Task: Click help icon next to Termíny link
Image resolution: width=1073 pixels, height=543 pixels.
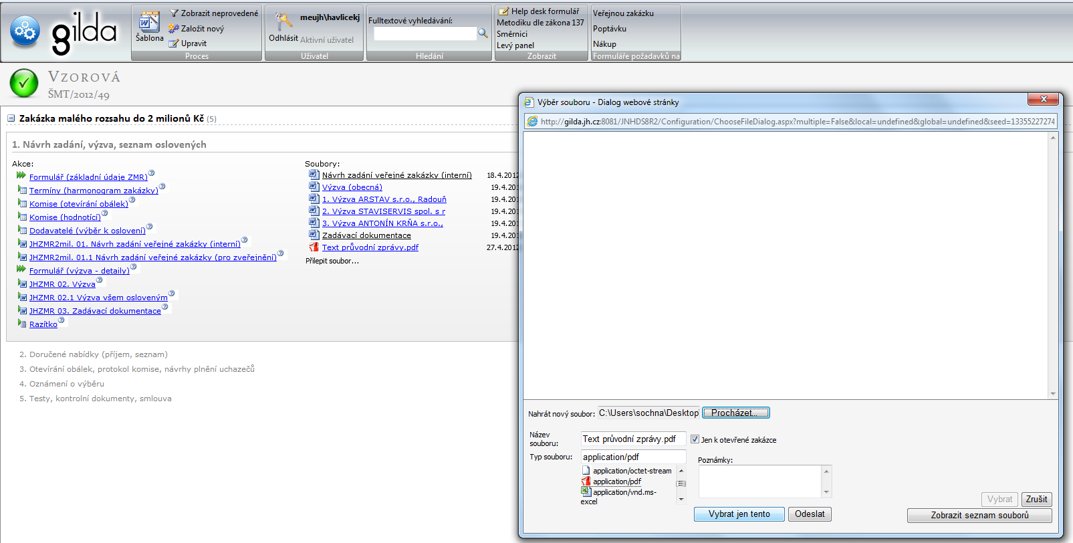Action: [x=162, y=187]
